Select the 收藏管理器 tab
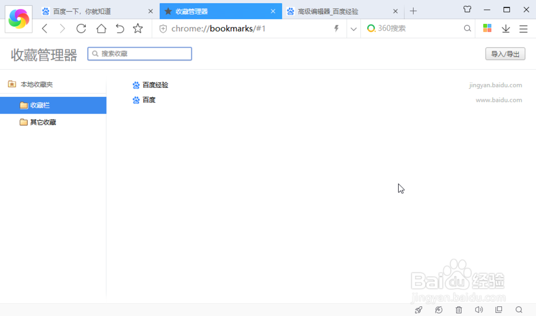536x316 pixels. tap(221, 11)
